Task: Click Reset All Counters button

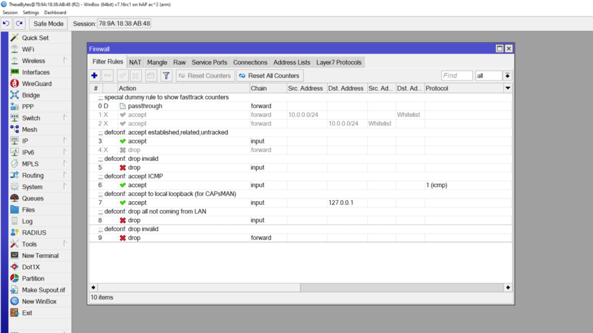Action: click(x=270, y=76)
